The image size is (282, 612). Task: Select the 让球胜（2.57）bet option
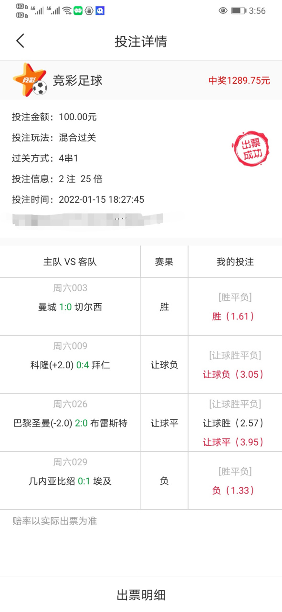pyautogui.click(x=233, y=423)
